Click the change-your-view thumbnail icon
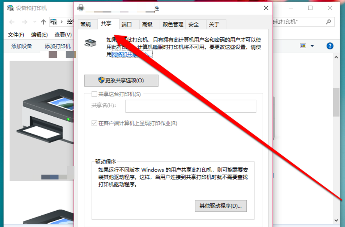Image resolution: width=345 pixels, height=227 pixels. 303,46
